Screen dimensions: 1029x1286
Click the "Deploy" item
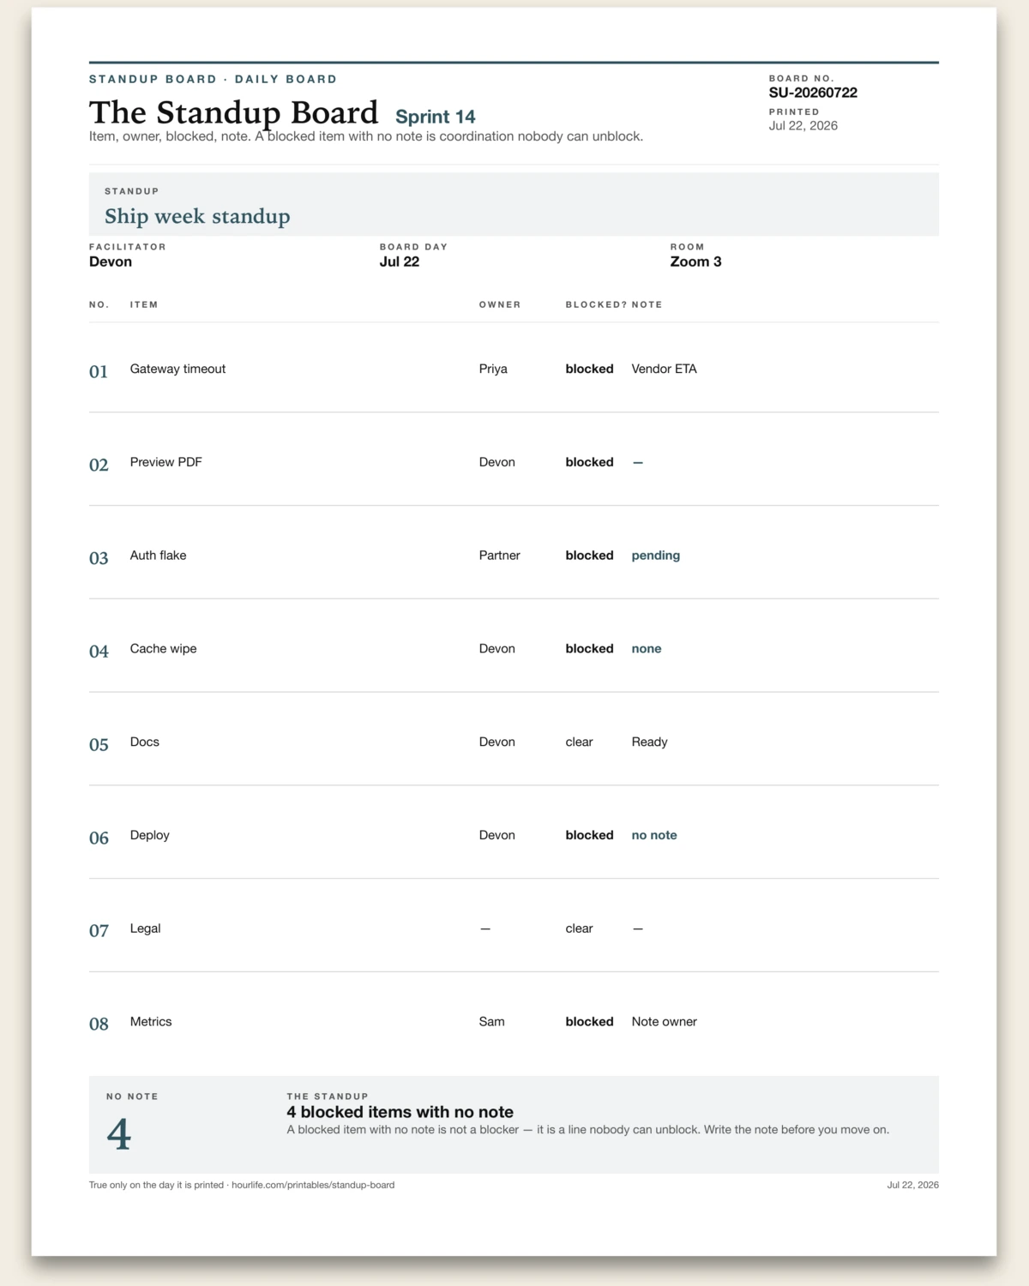pos(150,835)
